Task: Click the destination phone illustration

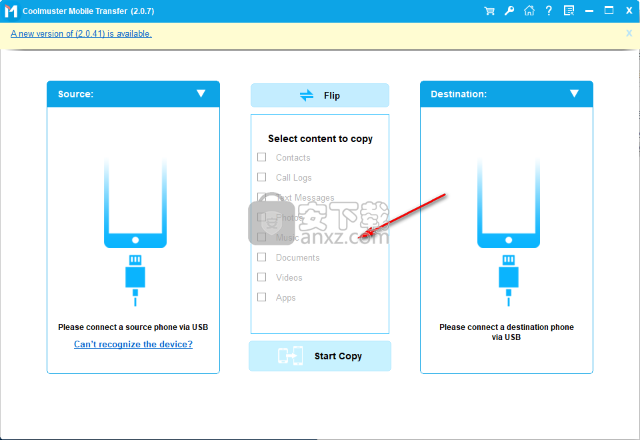Action: pos(509,203)
